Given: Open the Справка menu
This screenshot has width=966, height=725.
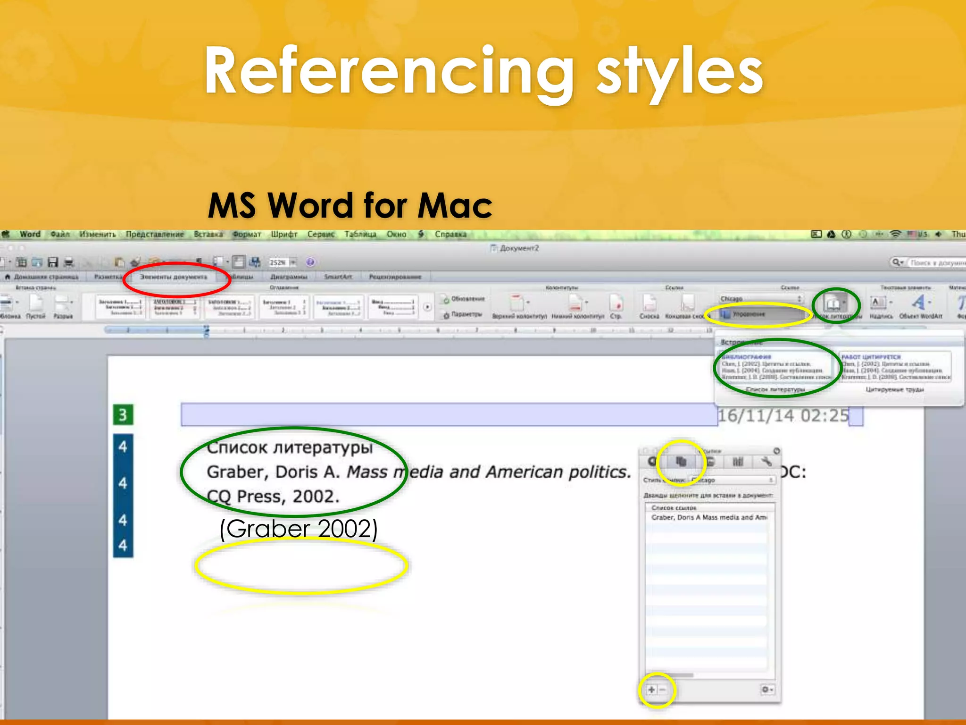Looking at the screenshot, I should [450, 234].
